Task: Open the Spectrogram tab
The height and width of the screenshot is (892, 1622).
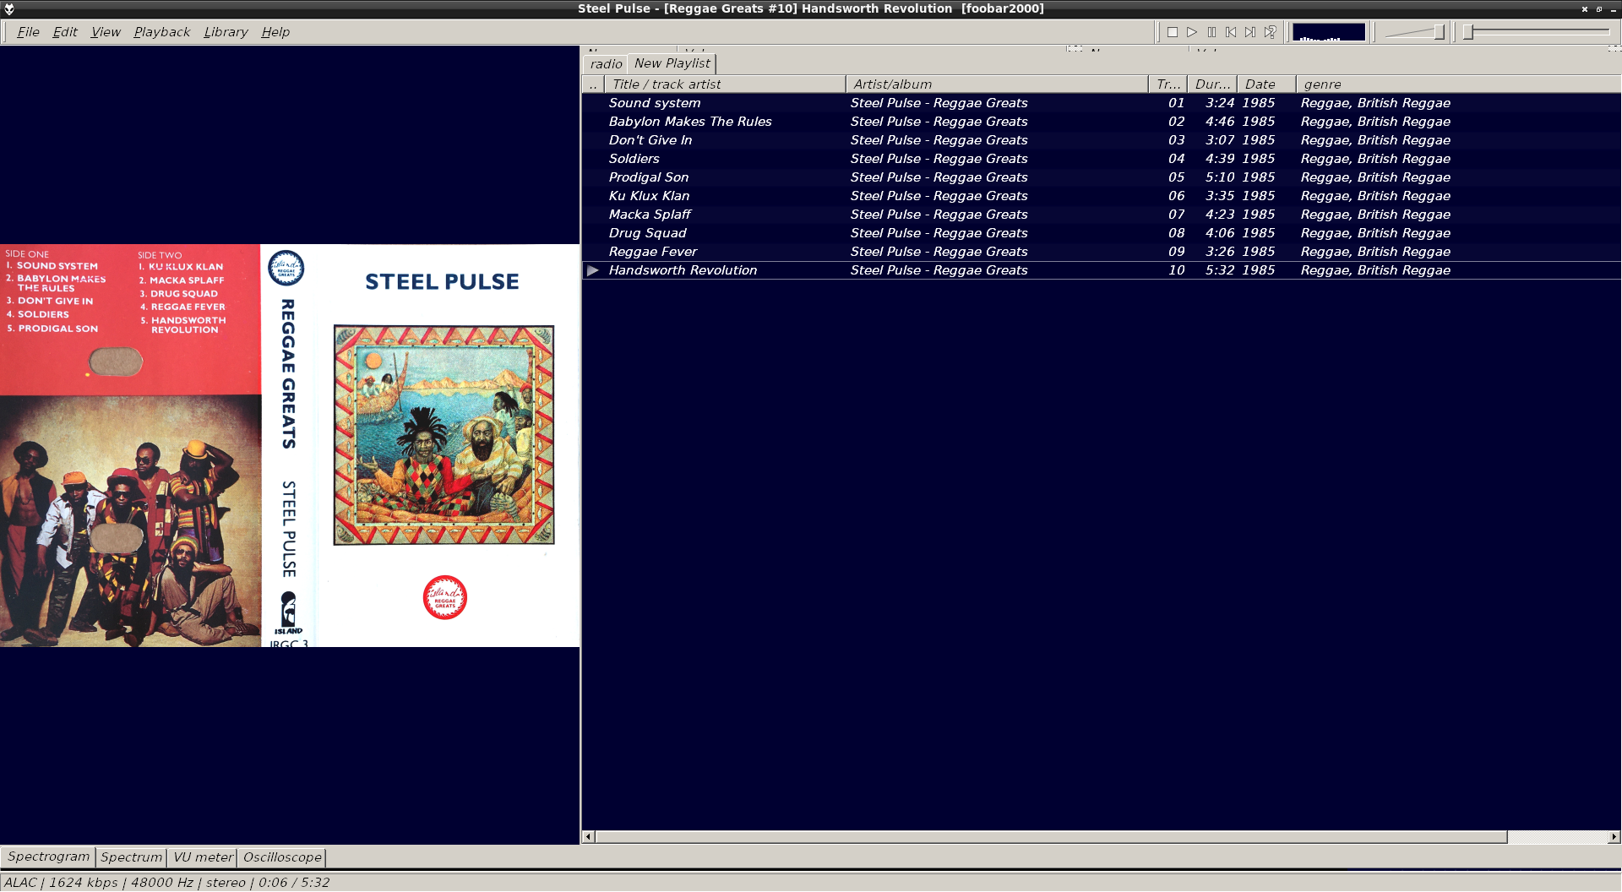Action: click(48, 857)
